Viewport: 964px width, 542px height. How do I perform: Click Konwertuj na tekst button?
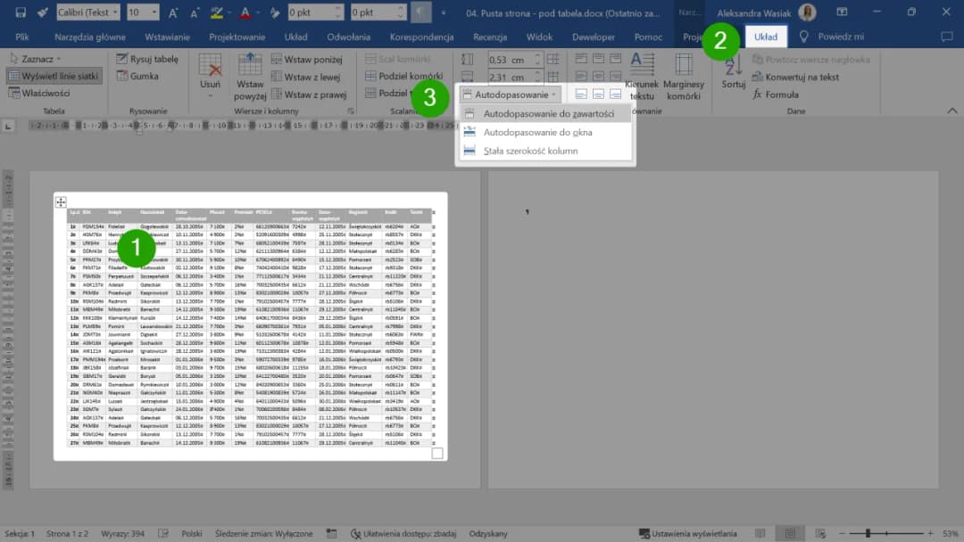pos(794,77)
